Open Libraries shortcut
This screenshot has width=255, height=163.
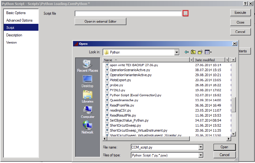click(x=88, y=97)
